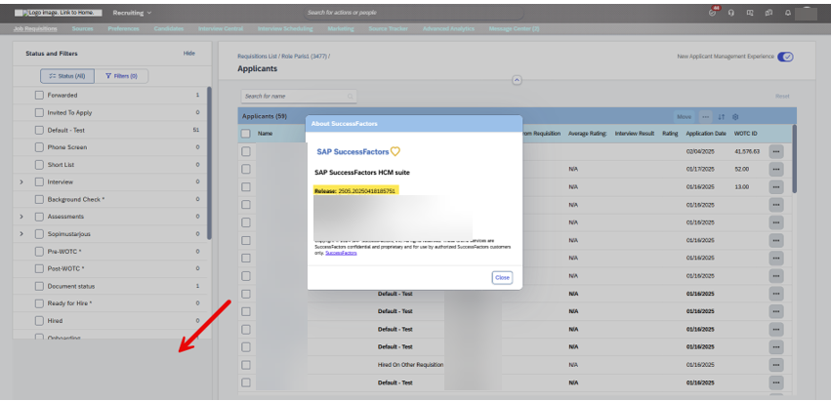
Task: Check the Pre-WOTC * checkbox
Action: pyautogui.click(x=39, y=251)
